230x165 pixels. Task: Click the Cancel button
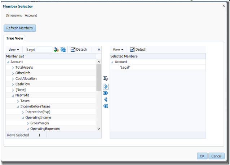(x=216, y=156)
